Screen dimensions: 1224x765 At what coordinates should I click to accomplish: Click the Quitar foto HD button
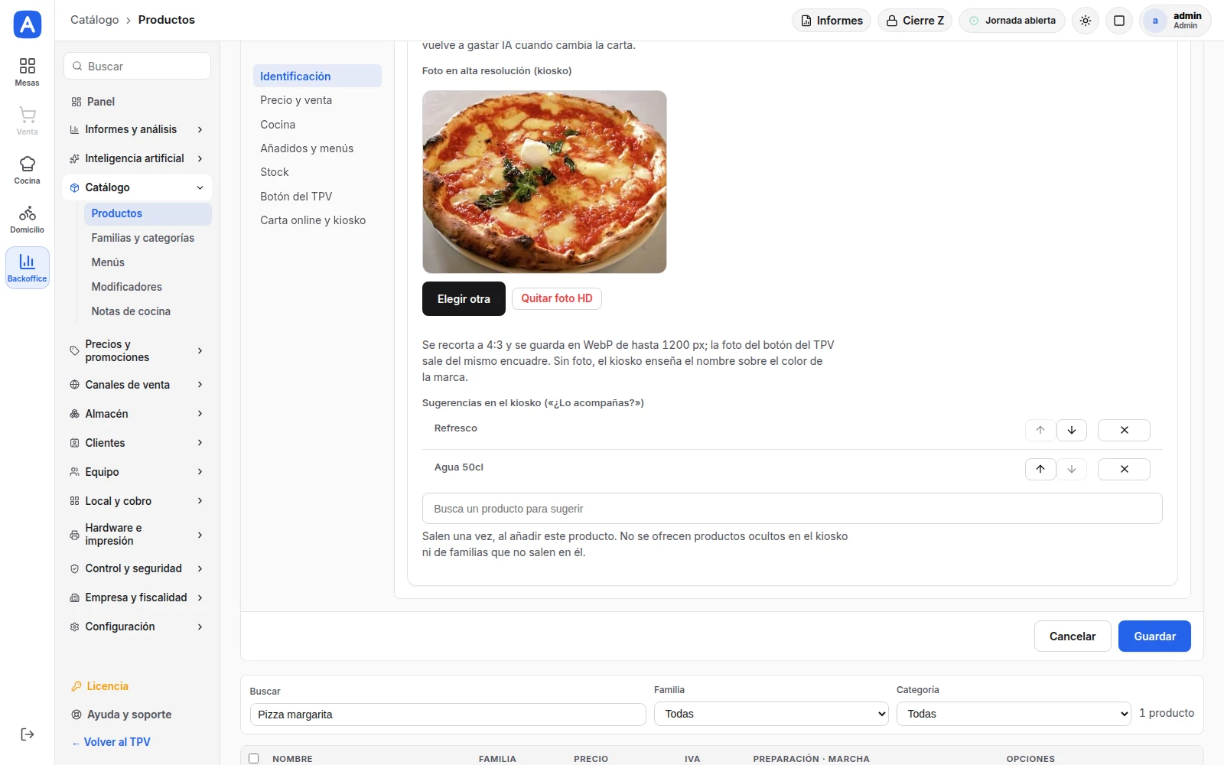pos(557,298)
